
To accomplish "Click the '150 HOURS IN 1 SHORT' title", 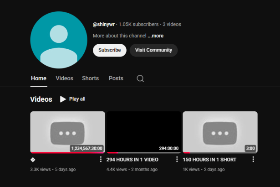I will [x=209, y=160].
